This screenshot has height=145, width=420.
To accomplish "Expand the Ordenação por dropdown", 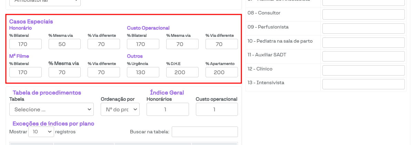I will point(120,110).
